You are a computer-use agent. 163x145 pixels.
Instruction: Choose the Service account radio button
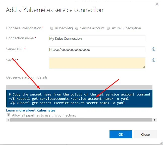point(77,28)
